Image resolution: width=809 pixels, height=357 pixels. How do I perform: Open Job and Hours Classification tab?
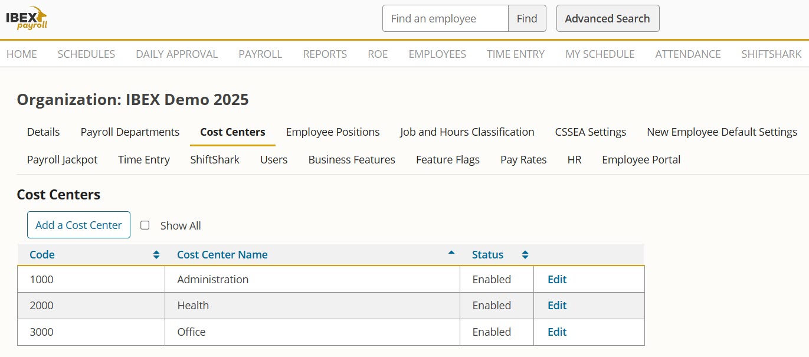(467, 132)
